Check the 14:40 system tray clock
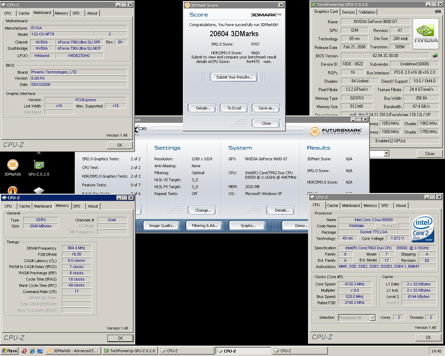This screenshot has width=445, height=356. (436, 351)
